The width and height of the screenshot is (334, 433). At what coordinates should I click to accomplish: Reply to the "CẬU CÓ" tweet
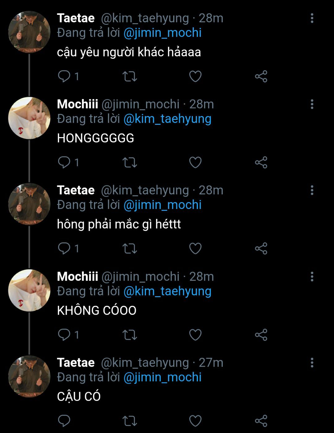64,420
